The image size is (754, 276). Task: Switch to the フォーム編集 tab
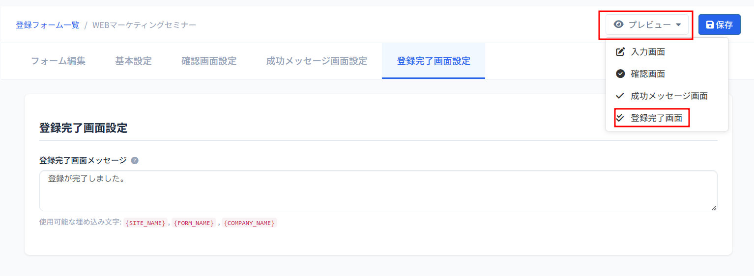[58, 61]
